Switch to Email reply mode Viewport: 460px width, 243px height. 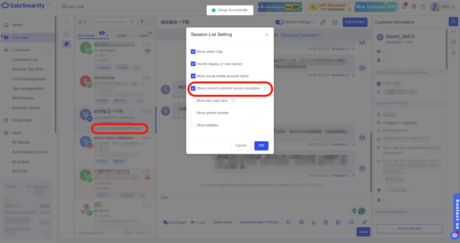pyautogui.click(x=198, y=222)
